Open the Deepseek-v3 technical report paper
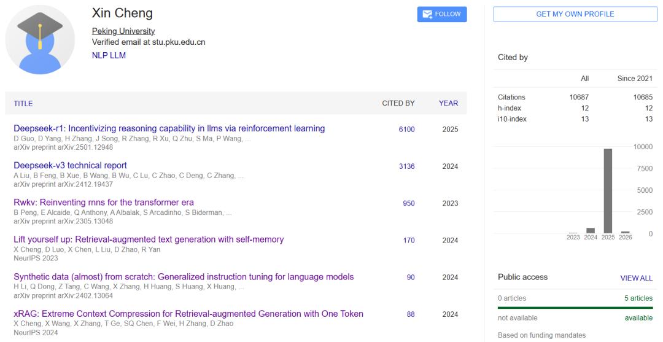Viewport: 663px width, 342px height. [x=70, y=165]
